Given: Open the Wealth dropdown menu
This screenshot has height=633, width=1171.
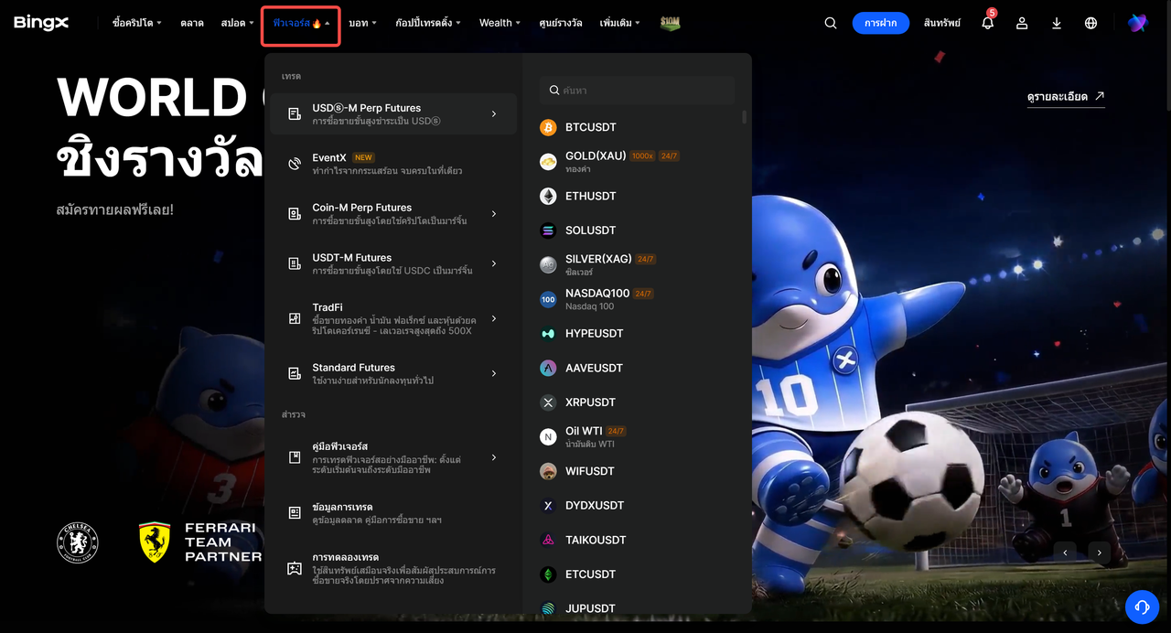Looking at the screenshot, I should (x=500, y=23).
